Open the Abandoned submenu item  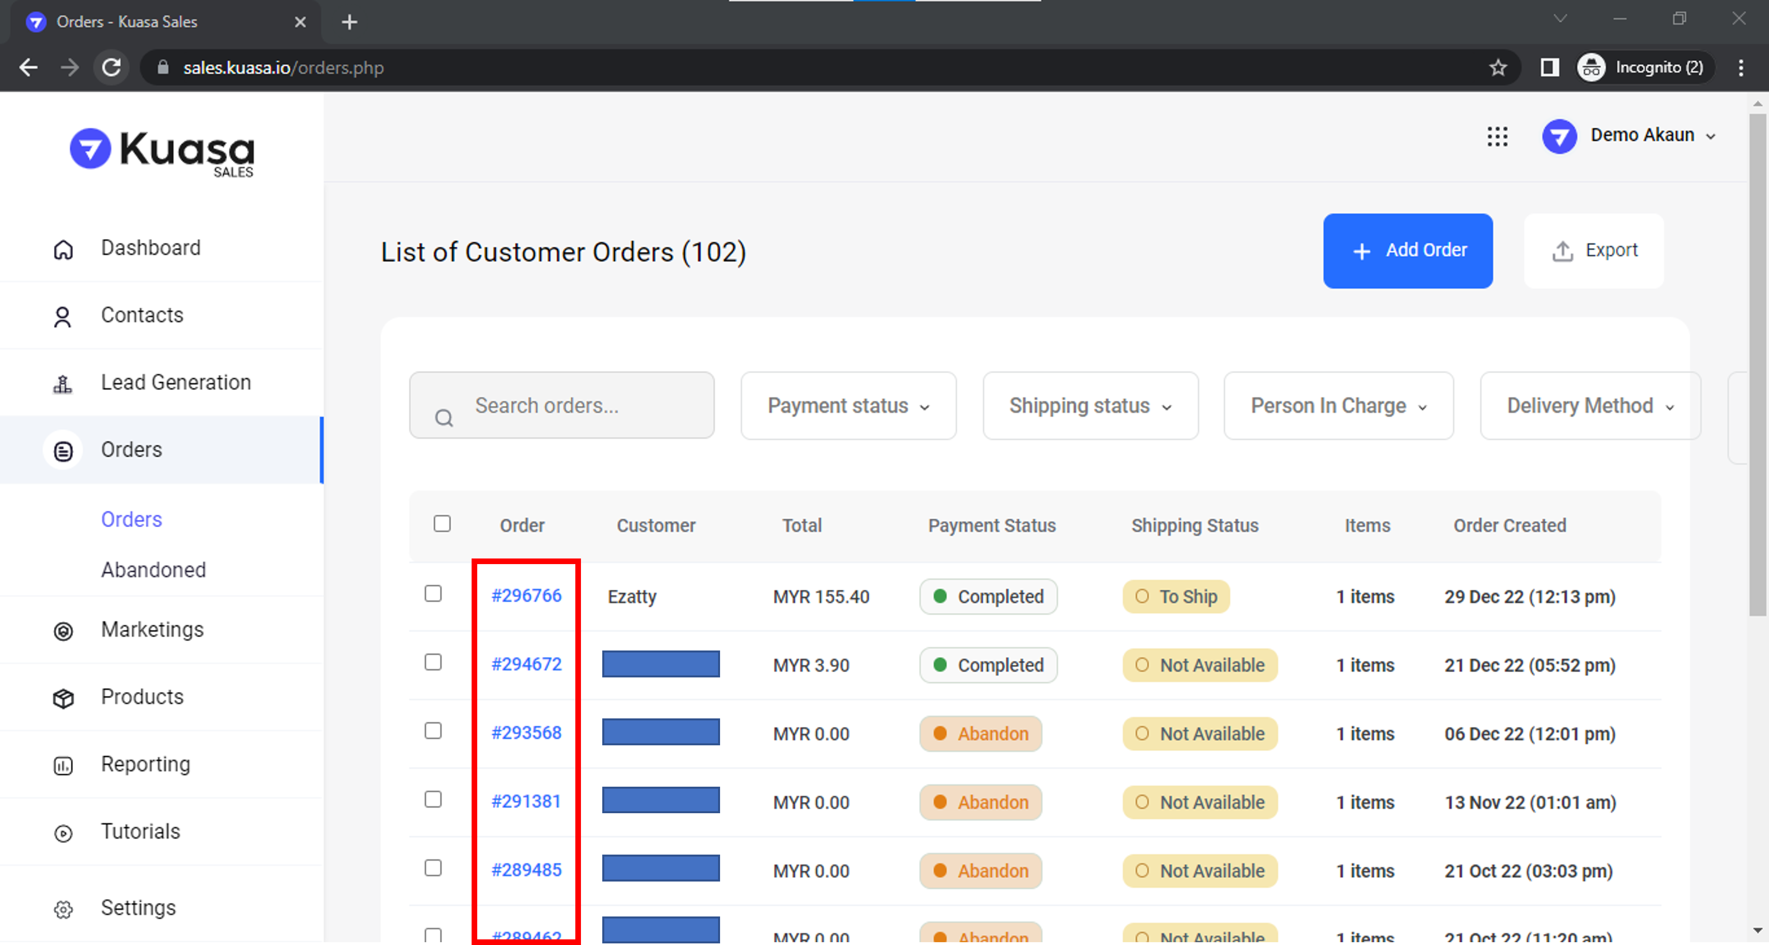pos(153,570)
